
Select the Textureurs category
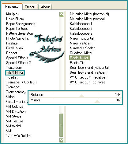14,68
